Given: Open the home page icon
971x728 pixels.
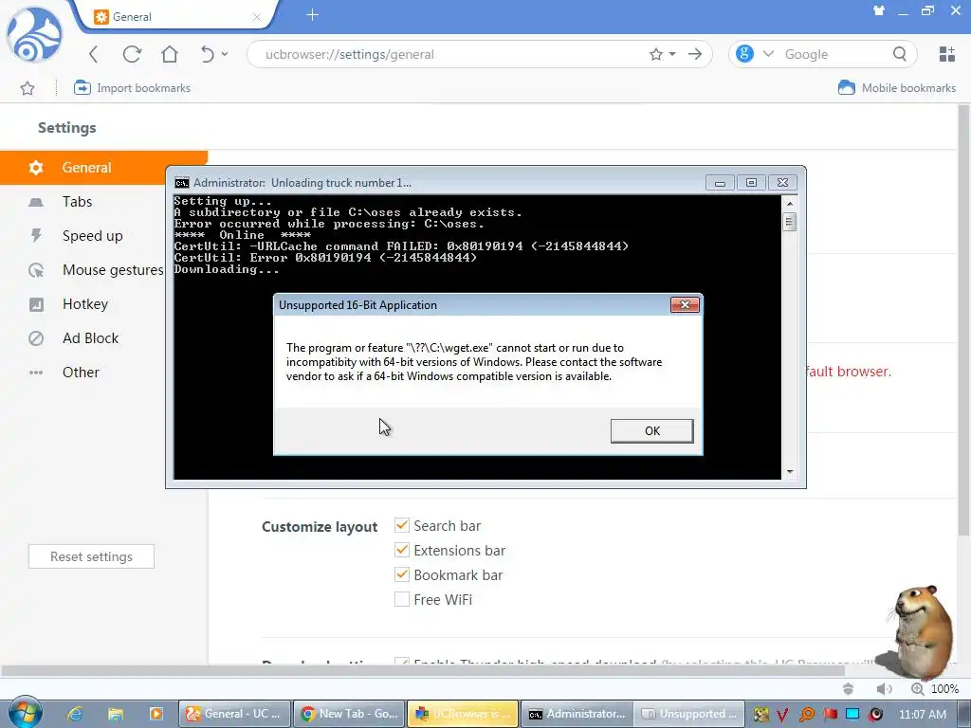Looking at the screenshot, I should coord(170,54).
